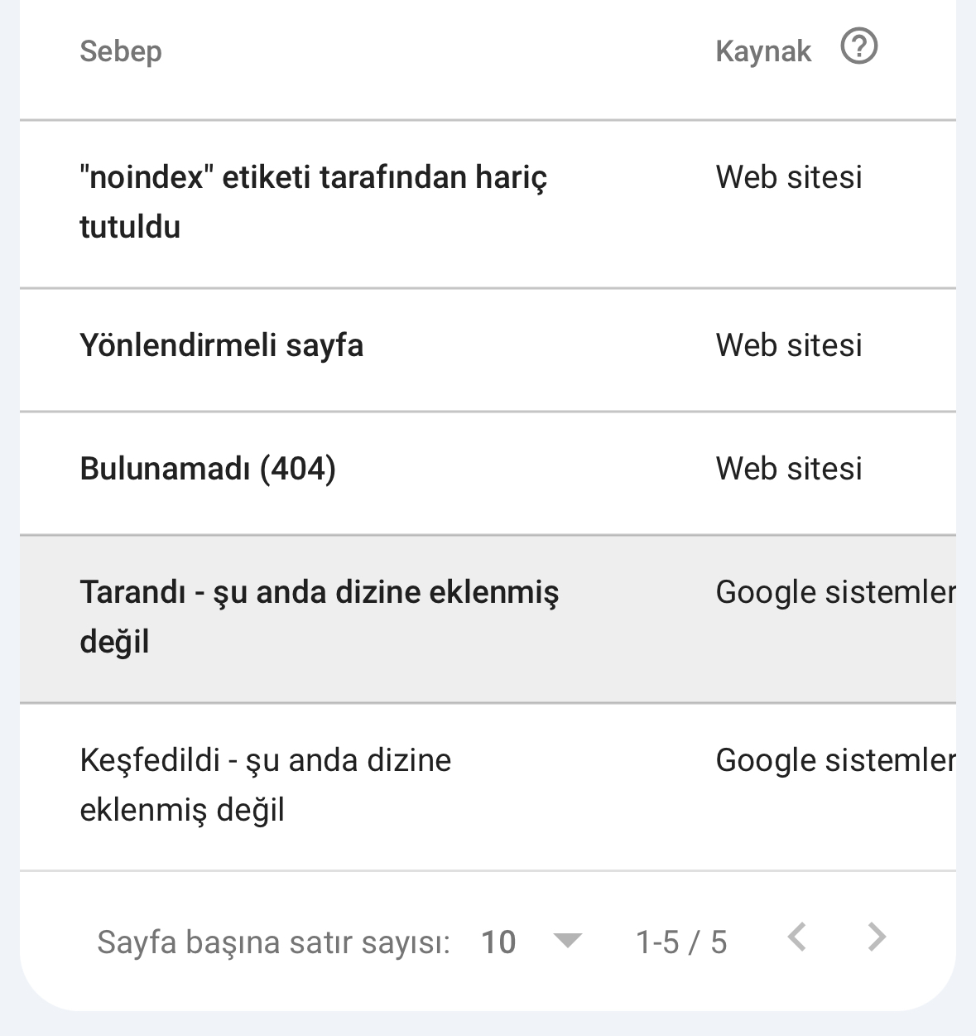The image size is (976, 1036).
Task: Click the Kaynak column header
Action: pos(763,51)
